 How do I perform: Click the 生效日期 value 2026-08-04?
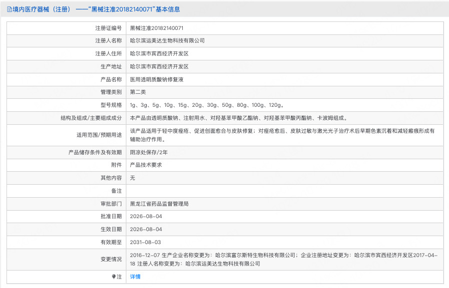pos(146,229)
